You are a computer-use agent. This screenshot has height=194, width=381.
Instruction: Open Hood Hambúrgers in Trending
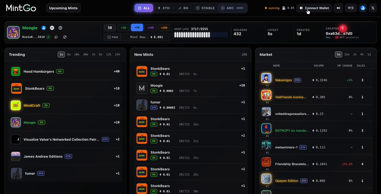pos(65,71)
